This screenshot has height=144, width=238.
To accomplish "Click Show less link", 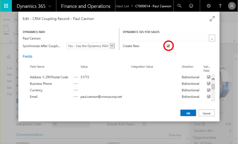I will click(x=175, y=135).
